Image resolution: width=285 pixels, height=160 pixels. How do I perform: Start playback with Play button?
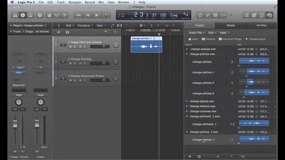(97, 15)
